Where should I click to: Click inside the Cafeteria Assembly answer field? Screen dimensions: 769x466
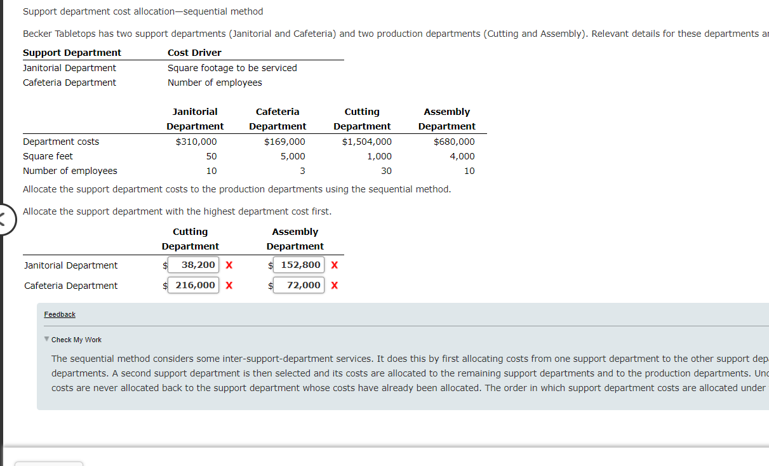pos(298,285)
